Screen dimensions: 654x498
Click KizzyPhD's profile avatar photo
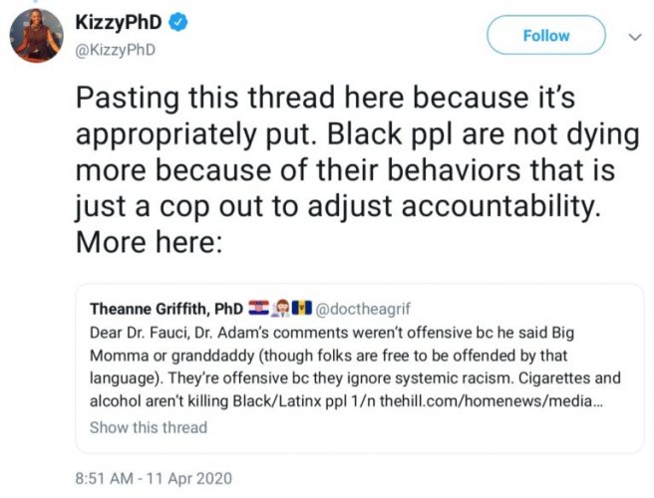click(x=38, y=37)
